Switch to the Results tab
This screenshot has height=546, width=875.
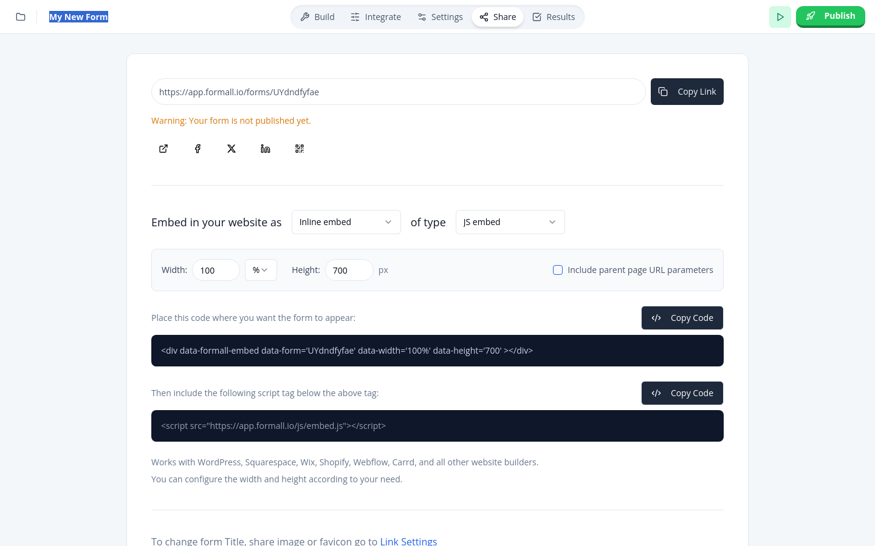coord(554,17)
